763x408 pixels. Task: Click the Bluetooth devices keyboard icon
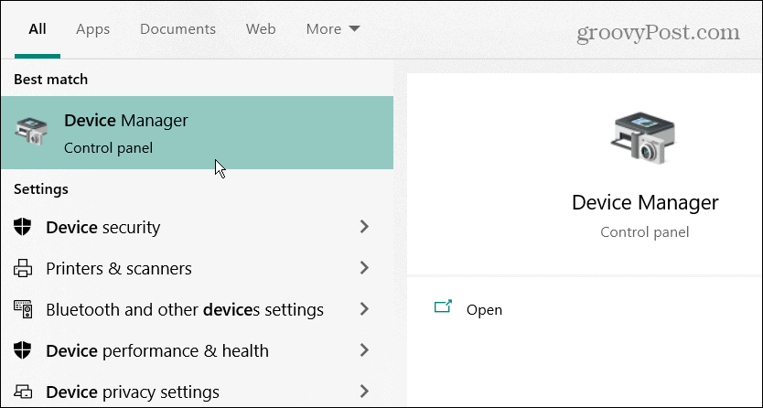(23, 309)
